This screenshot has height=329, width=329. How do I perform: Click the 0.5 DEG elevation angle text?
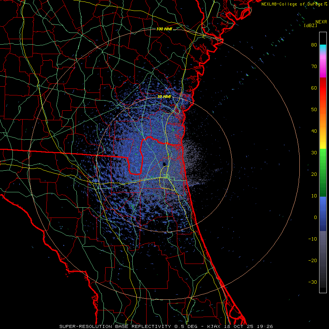pos(186,326)
